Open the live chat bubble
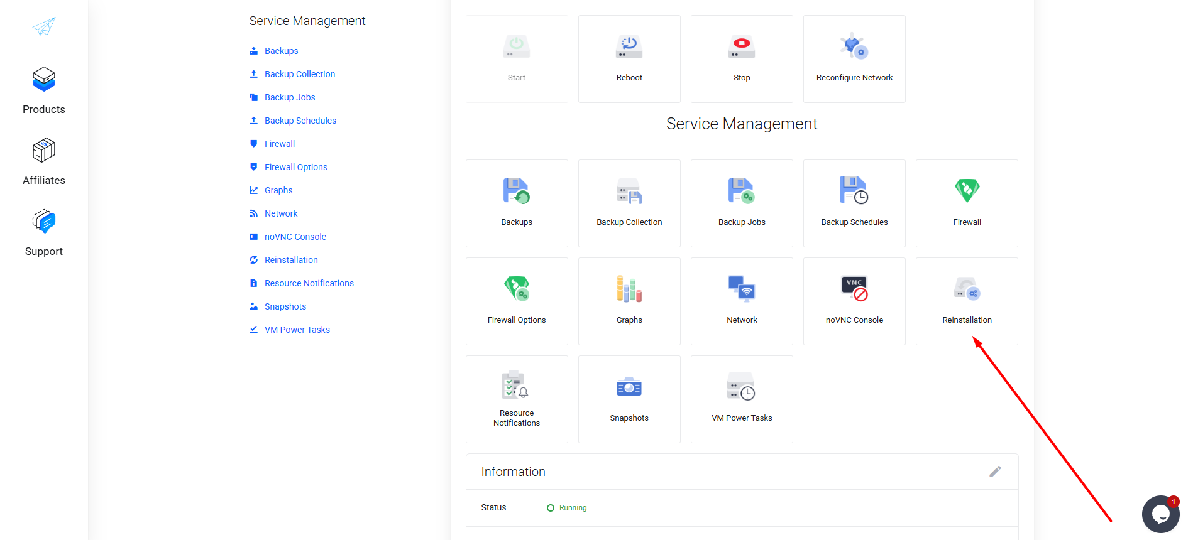1193x540 pixels. (x=1161, y=514)
